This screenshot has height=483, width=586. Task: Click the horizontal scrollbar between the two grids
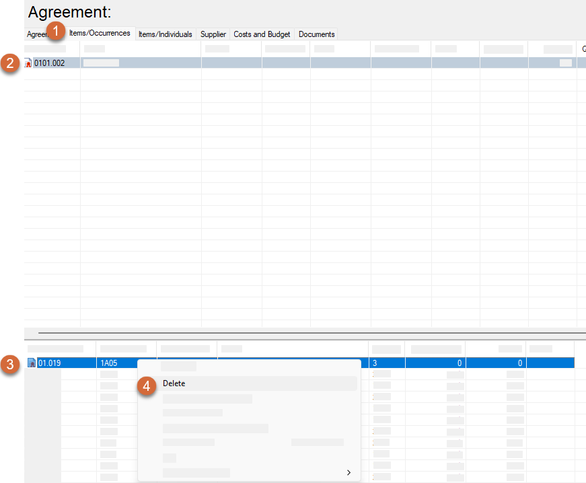pos(309,332)
